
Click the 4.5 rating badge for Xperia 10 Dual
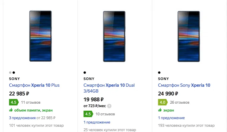88,114
